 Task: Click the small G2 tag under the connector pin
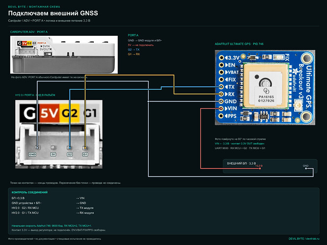coord(70,154)
